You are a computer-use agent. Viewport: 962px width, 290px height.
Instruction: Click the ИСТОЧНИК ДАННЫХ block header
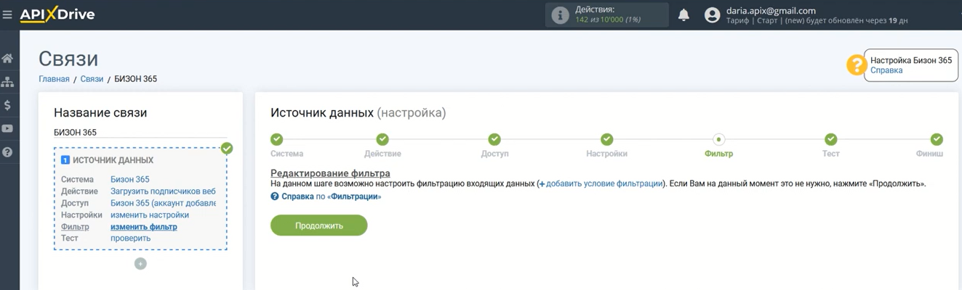[113, 160]
